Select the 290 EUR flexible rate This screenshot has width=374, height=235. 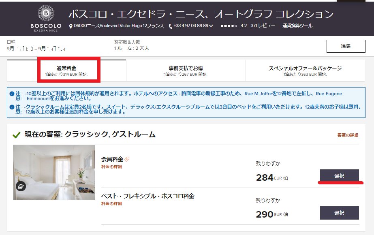pyautogui.click(x=340, y=213)
